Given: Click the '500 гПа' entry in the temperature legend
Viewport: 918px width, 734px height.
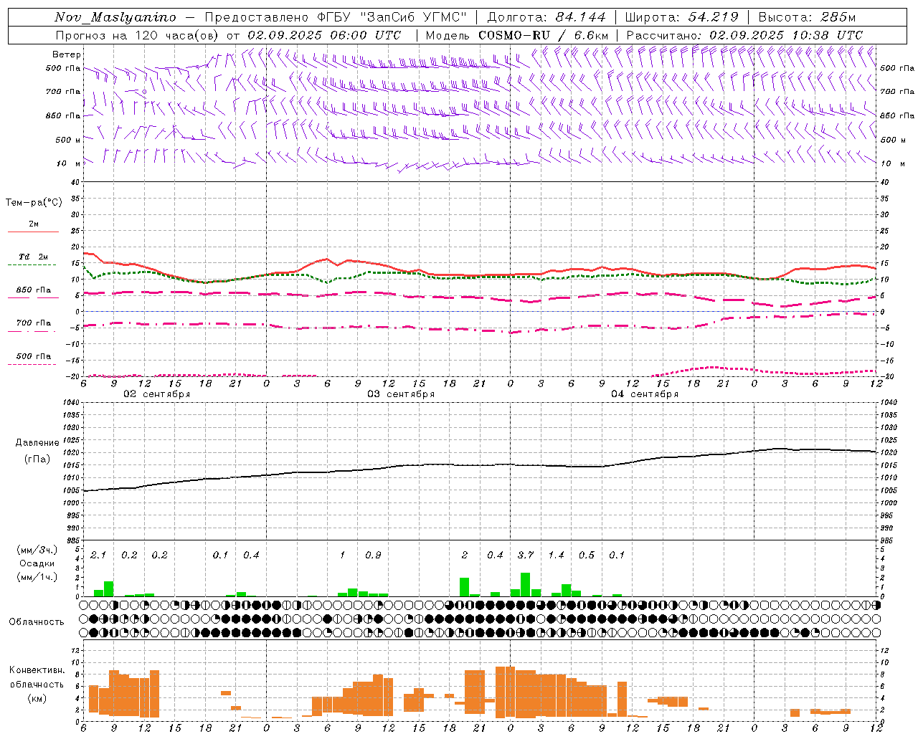Looking at the screenshot, I should point(34,356).
